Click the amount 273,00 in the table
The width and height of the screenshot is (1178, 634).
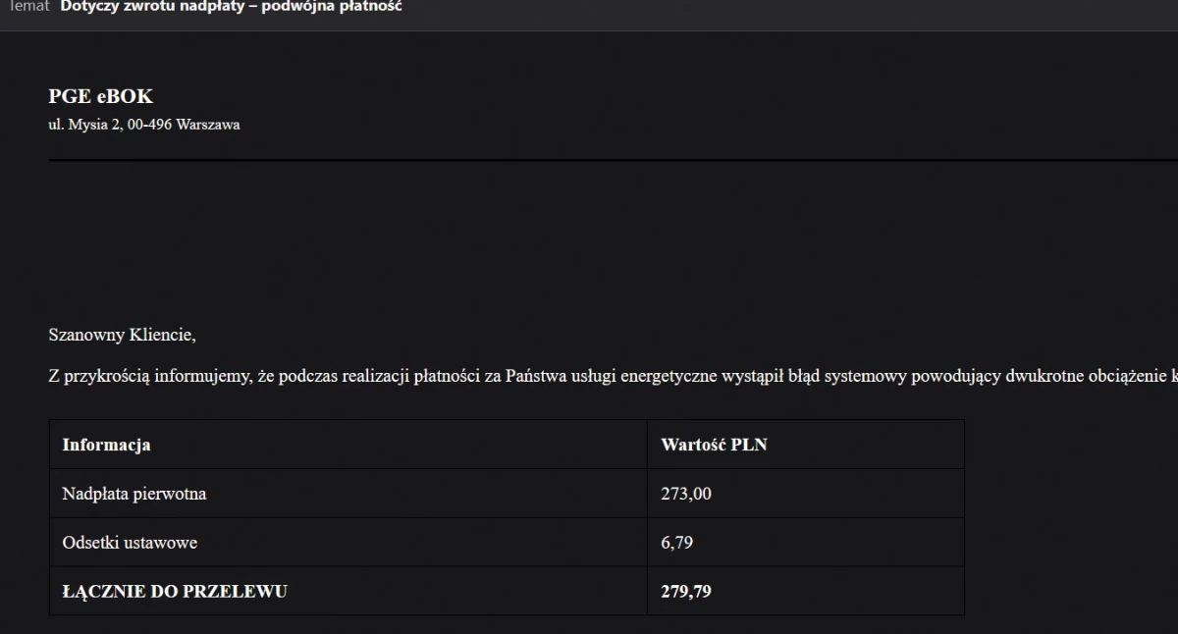pos(686,494)
